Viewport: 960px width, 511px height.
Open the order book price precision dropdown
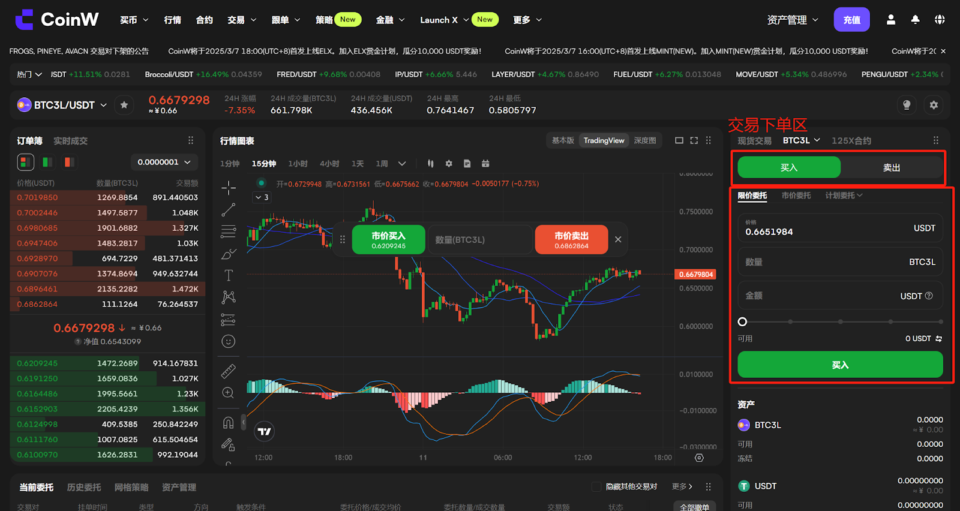[x=164, y=162]
